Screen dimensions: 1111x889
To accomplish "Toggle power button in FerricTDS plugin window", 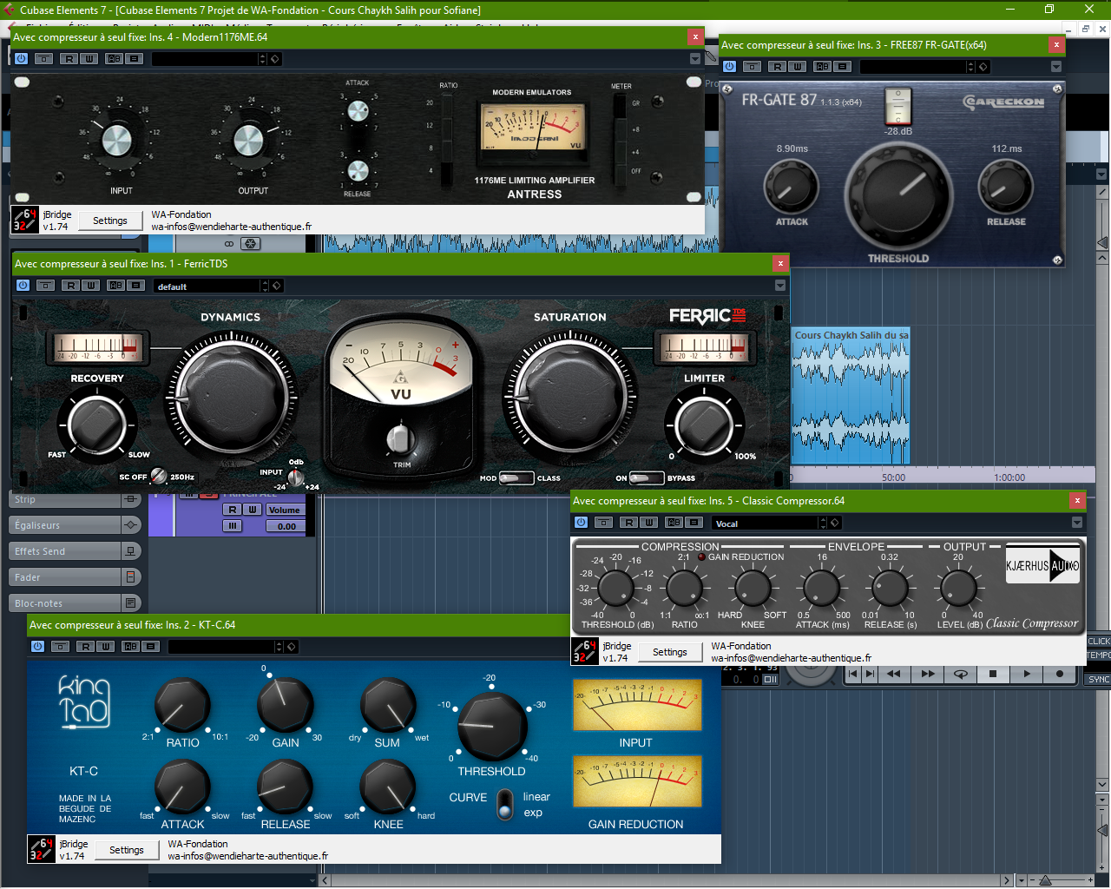I will click(x=23, y=286).
